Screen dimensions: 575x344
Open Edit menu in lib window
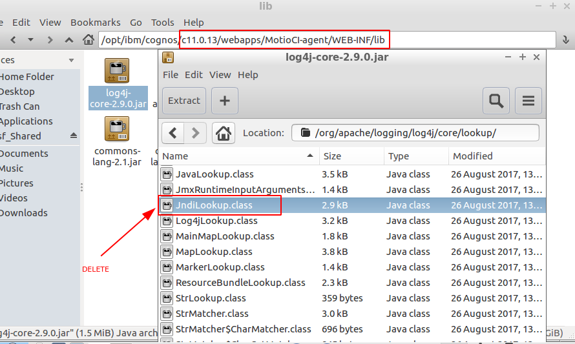point(21,23)
